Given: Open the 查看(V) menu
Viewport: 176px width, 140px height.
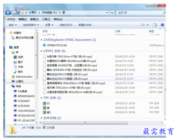Looking at the screenshot, I should (x=34, y=19).
